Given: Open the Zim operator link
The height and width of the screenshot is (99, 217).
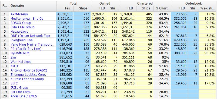Looking at the screenshot, I should [13, 57].
